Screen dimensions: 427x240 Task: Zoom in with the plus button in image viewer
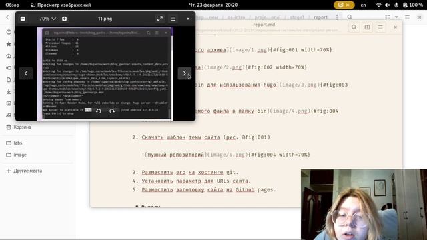point(64,19)
